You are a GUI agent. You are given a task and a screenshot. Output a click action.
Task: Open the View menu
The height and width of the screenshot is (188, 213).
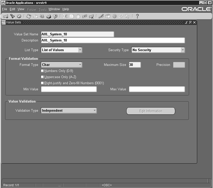21,9
